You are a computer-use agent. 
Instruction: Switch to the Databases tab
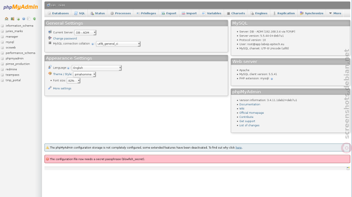coord(58,13)
